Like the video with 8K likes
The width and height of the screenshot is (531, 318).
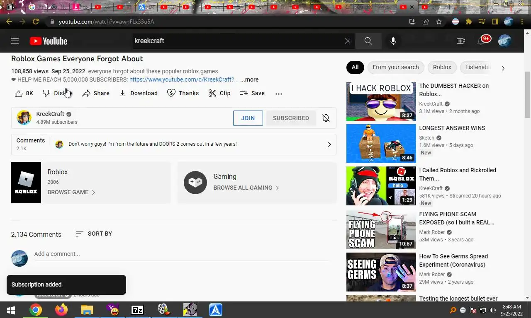[x=24, y=93]
